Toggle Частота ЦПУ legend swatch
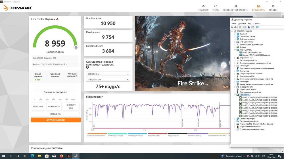284x159 pixels. (198, 134)
